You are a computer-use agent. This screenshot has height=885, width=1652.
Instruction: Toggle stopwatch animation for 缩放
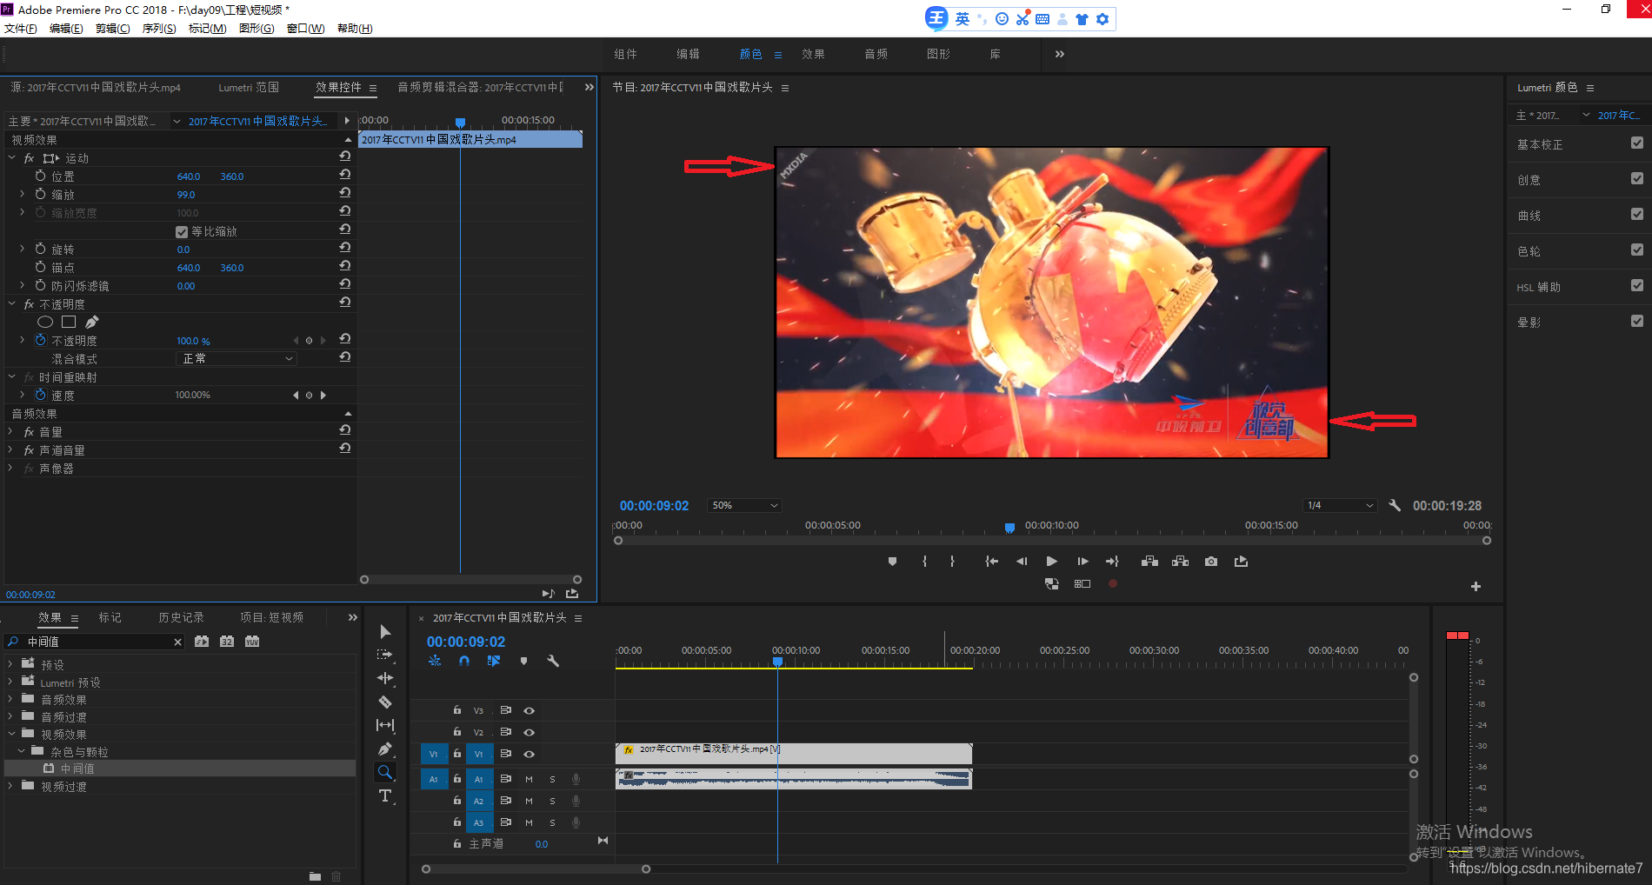[40, 194]
